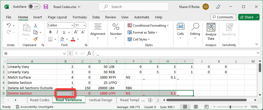The width and height of the screenshot is (263, 110).
Task: Click the Analyze Data button
Action: coord(211,32)
